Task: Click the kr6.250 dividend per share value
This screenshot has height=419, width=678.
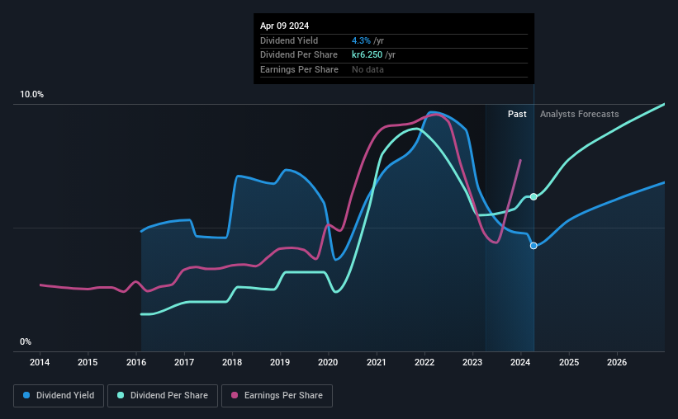Action: click(x=367, y=55)
